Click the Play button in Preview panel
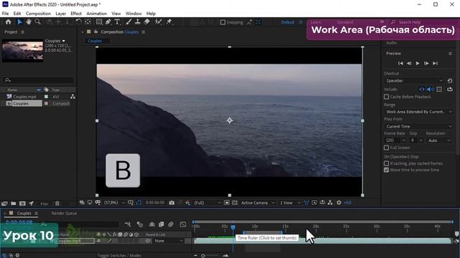Screen dimensions: 460x258 [418, 63]
